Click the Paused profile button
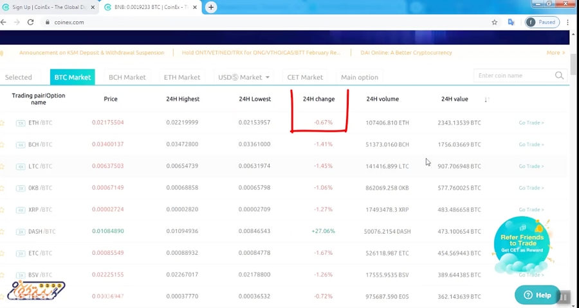 point(542,22)
